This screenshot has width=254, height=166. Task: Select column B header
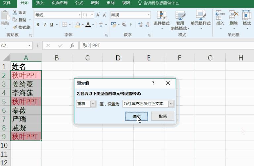(x=57, y=58)
